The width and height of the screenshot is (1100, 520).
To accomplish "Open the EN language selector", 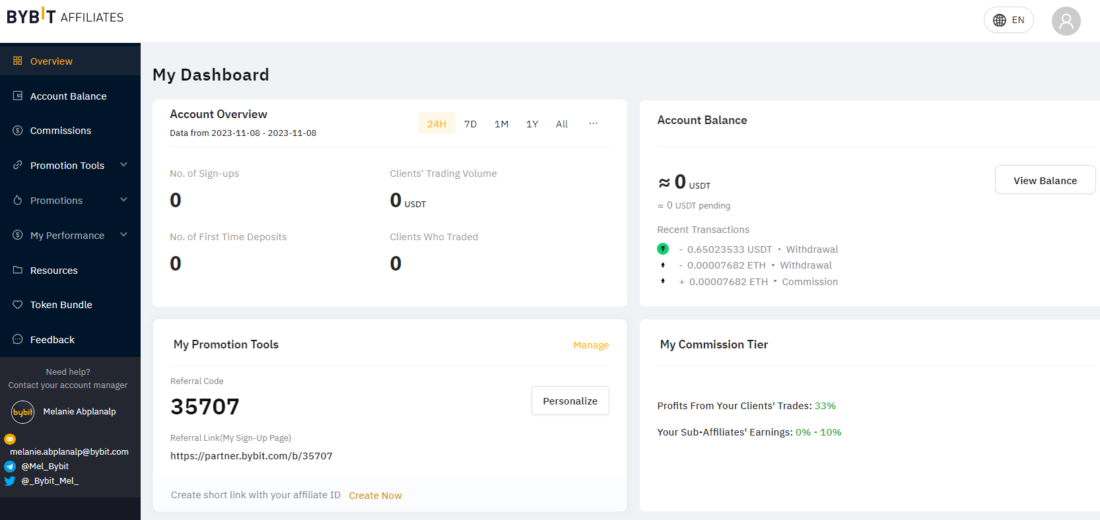I will (1009, 20).
